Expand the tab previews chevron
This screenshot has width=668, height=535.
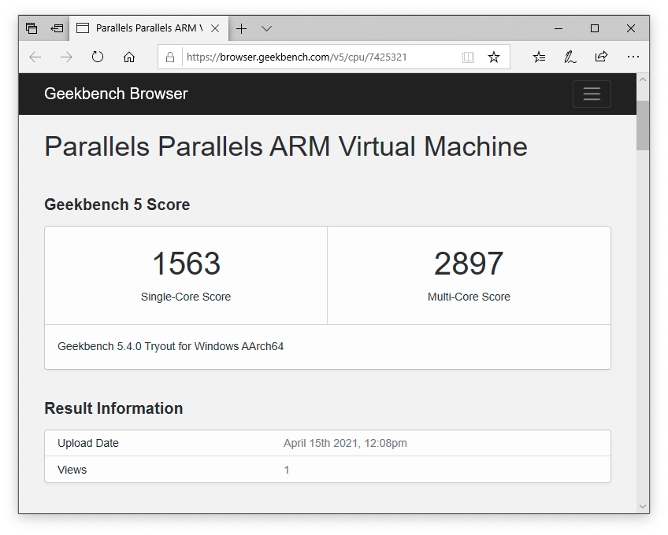267,28
